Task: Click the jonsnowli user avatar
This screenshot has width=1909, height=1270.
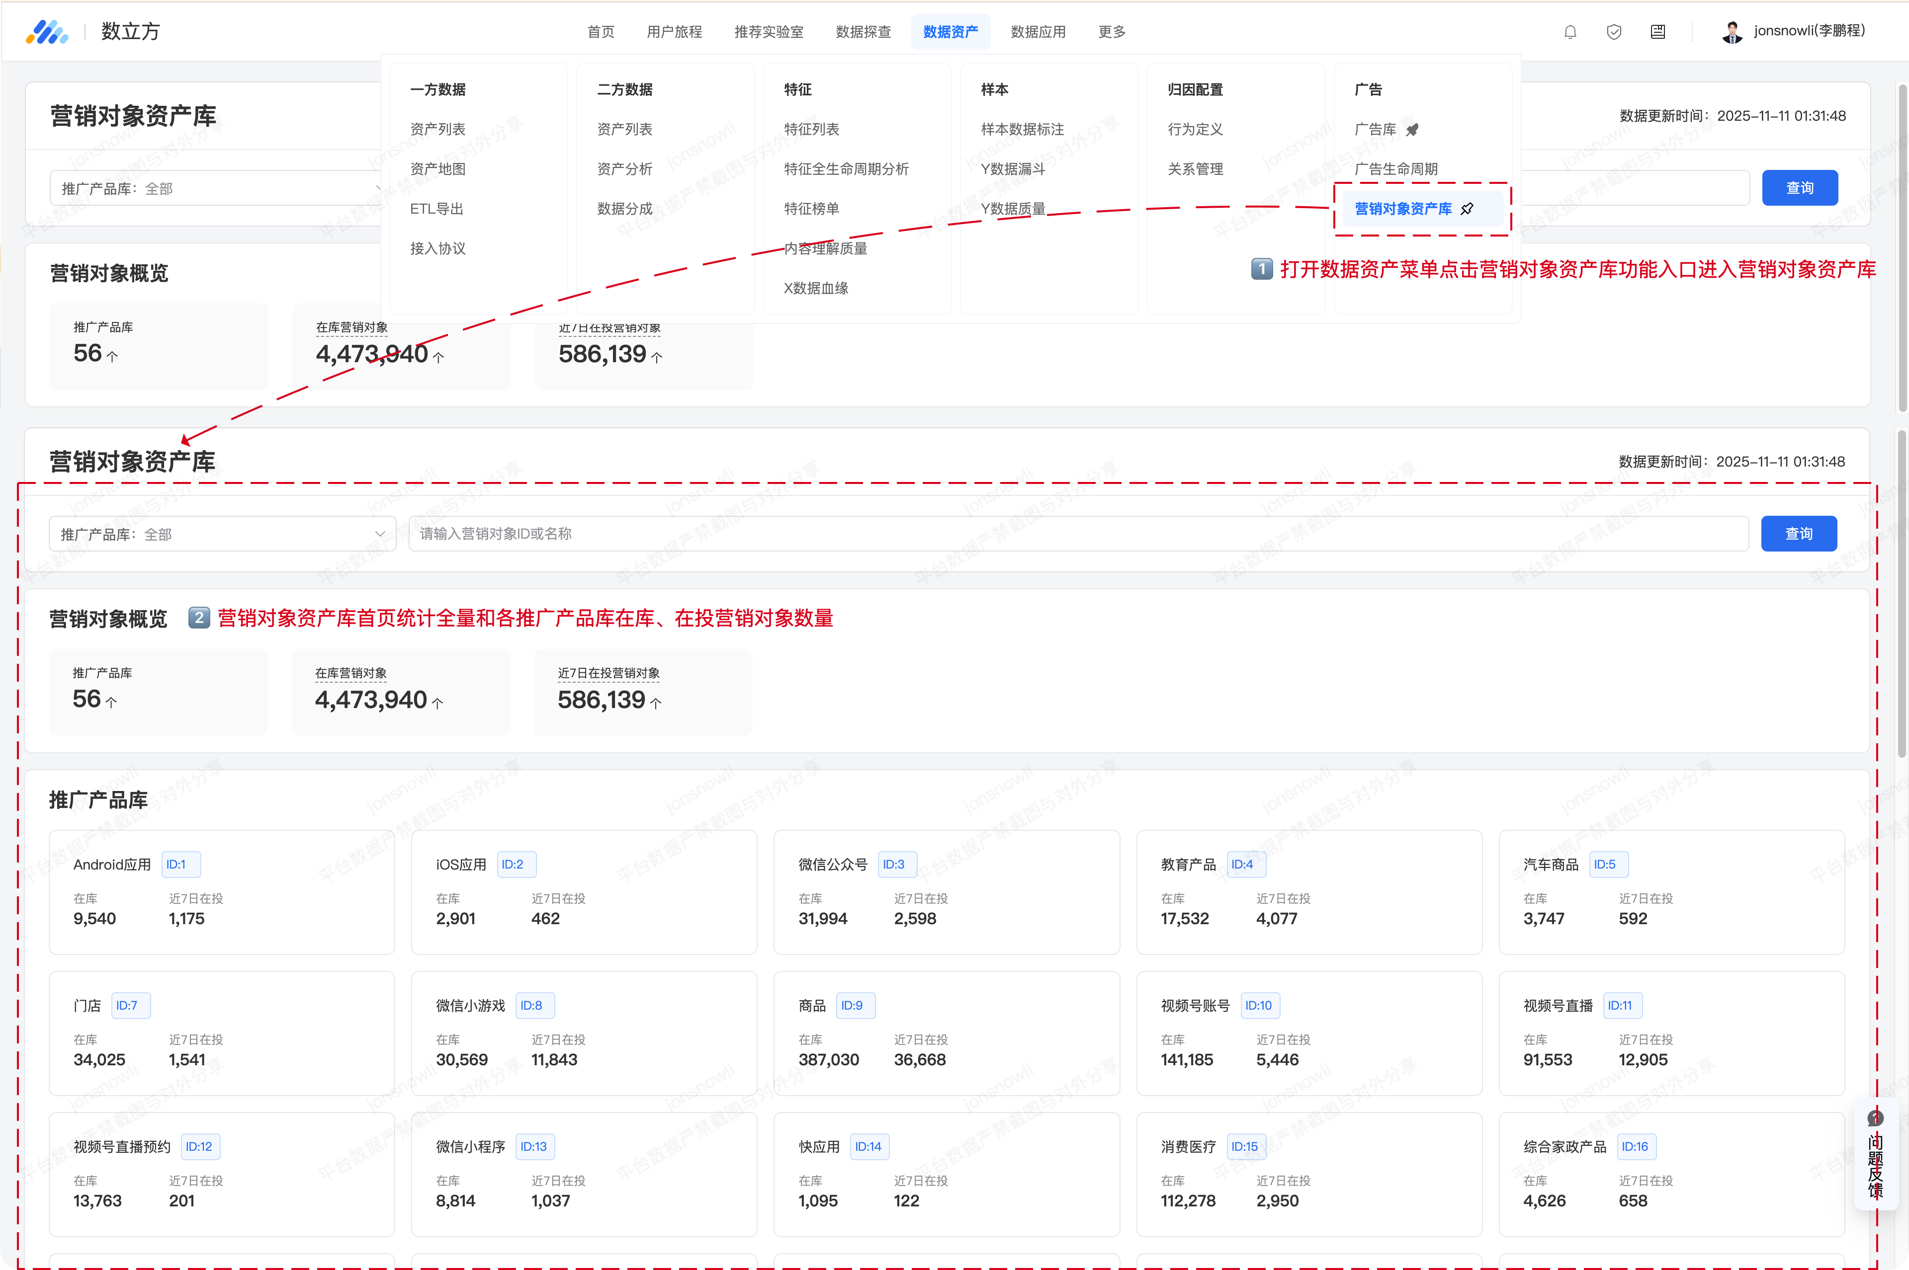Action: tap(1733, 32)
